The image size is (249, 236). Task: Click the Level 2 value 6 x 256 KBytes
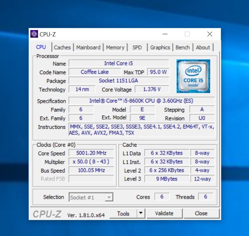pos(167,170)
